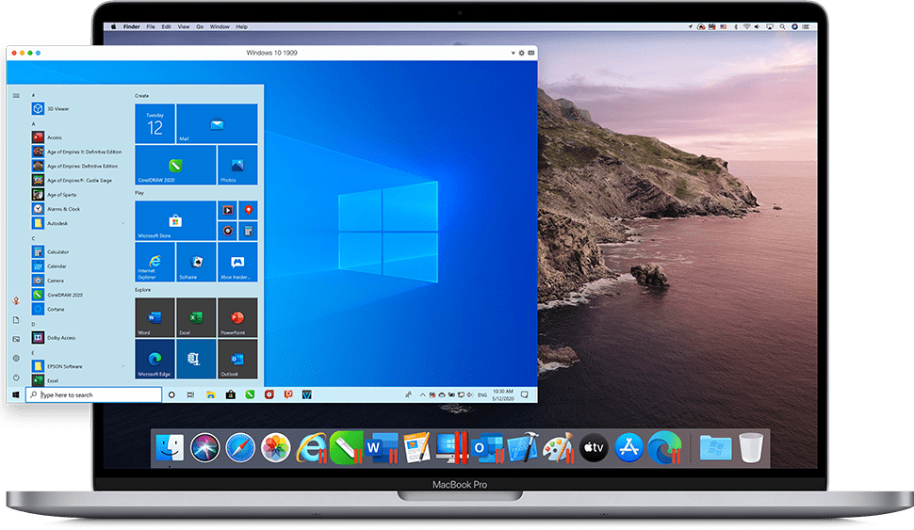The height and width of the screenshot is (530, 914).
Task: Open 3D Viewer from the Start menu list
Action: [51, 109]
